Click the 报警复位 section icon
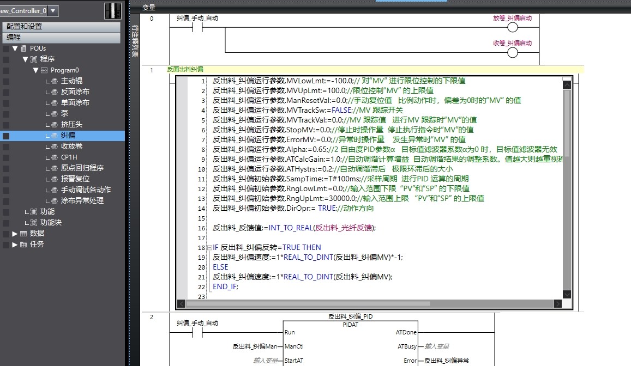631x366 pixels. coord(55,179)
